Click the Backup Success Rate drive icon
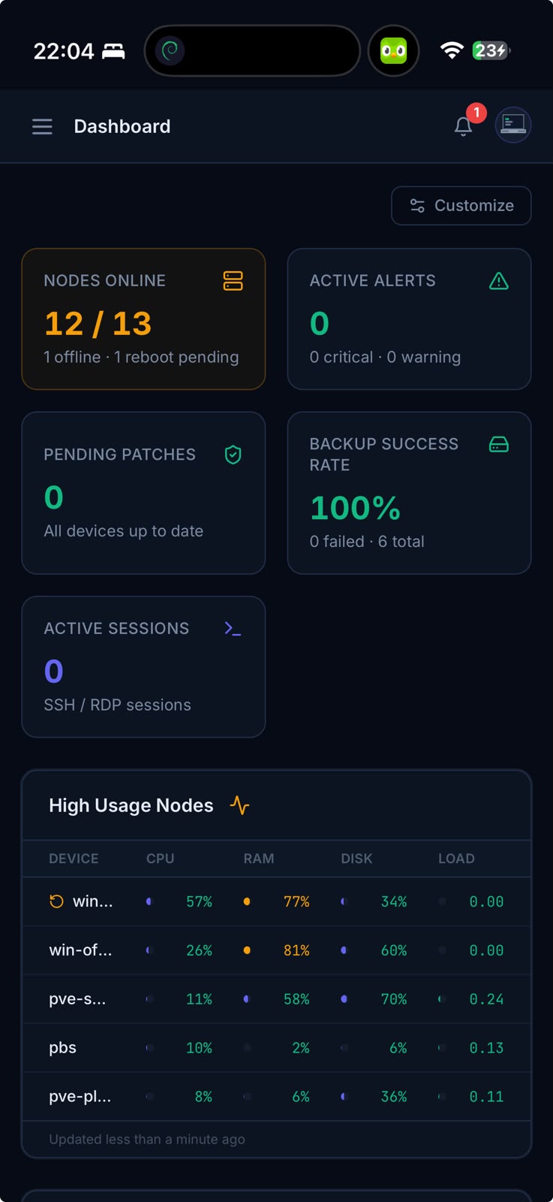 (499, 445)
